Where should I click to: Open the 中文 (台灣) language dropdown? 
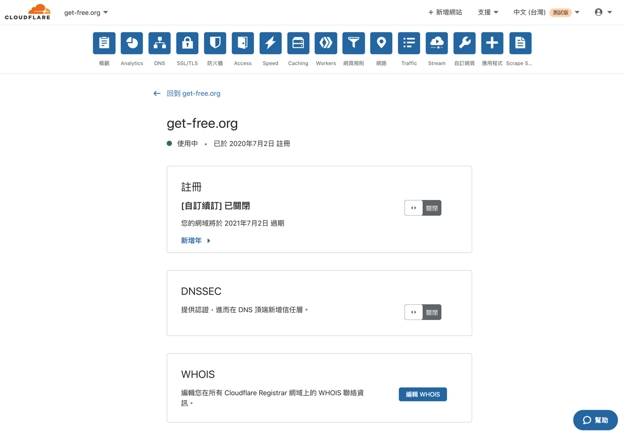(546, 12)
